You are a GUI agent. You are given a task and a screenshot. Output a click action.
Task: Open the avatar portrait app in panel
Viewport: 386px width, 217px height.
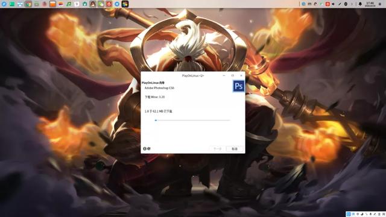tap(93, 4)
